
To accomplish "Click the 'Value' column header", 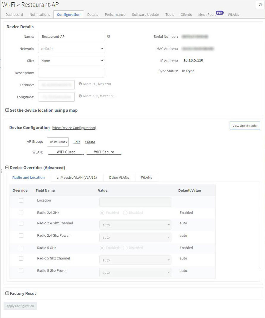I will tap(103, 191).
